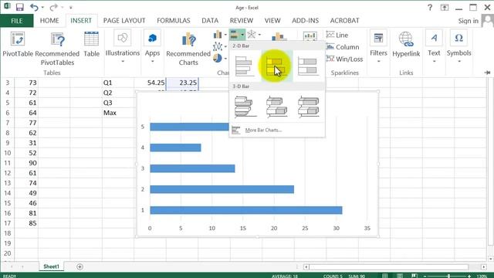The height and width of the screenshot is (278, 494).
Task: Open Recommended PivotTables
Action: pyautogui.click(x=57, y=49)
